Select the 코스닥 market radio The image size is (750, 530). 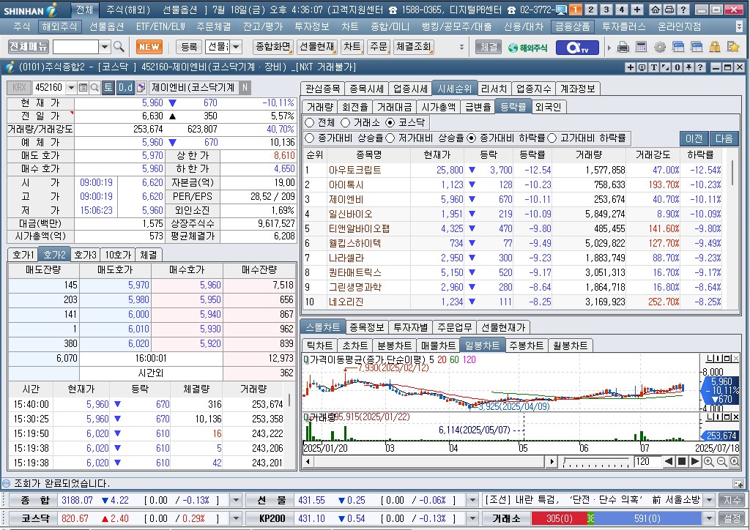click(390, 123)
